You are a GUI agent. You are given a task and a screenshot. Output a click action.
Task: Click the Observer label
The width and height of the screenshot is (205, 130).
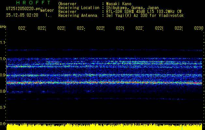[67, 4]
